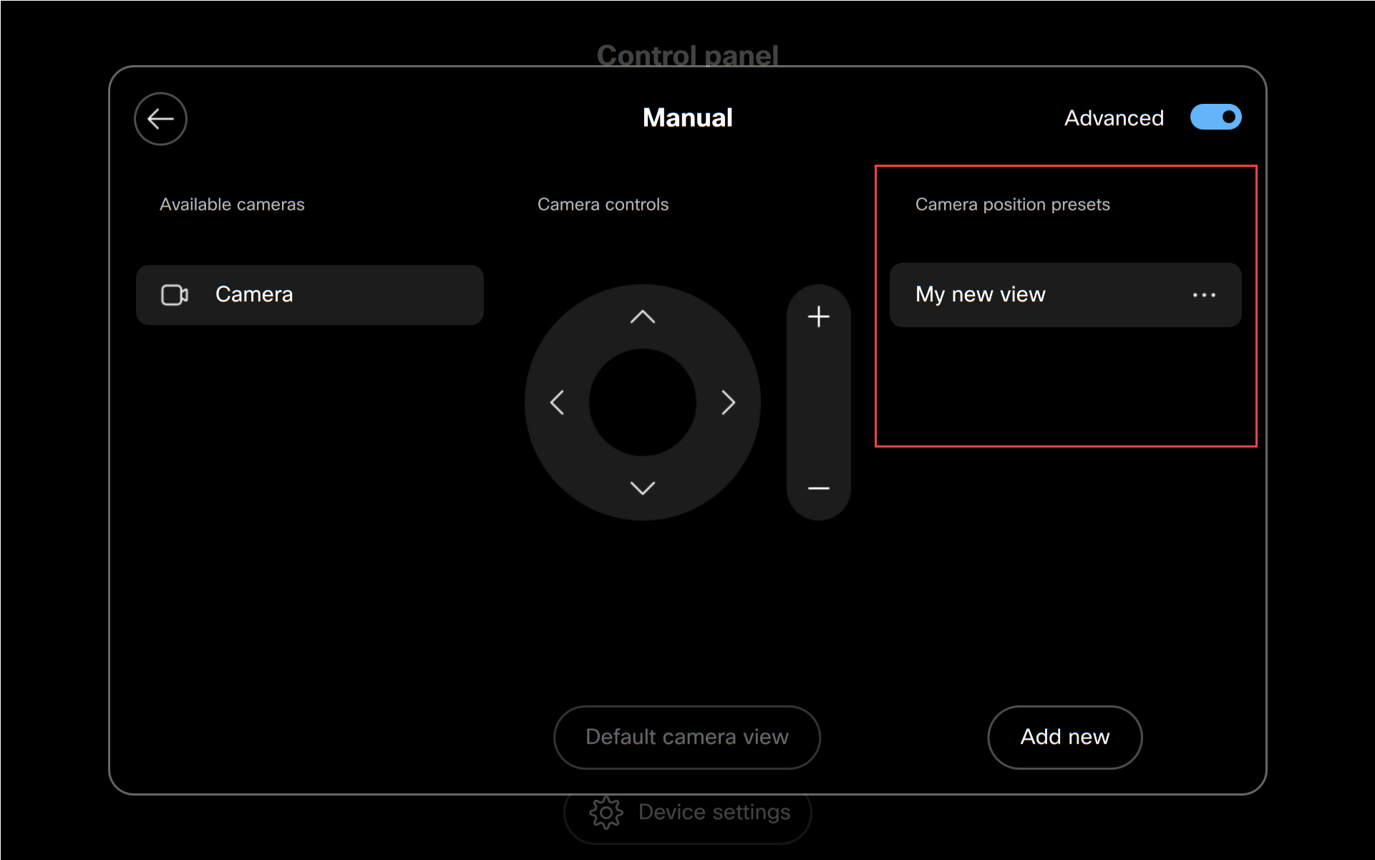This screenshot has width=1375, height=860.
Task: Disable the Advanced toggle switch
Action: point(1215,117)
